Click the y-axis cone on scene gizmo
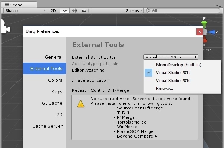Image resolution: width=224 pixels, height=148 pixels. (204, 24)
